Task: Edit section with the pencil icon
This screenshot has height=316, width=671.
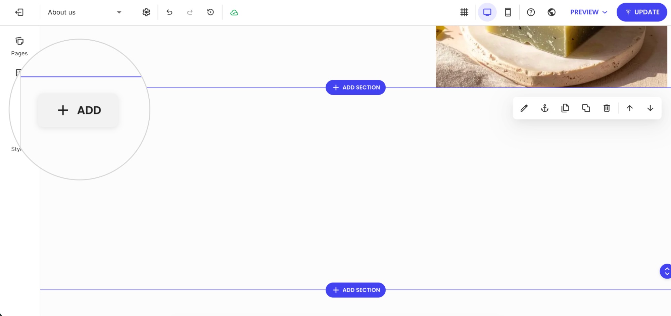Action: pyautogui.click(x=524, y=108)
